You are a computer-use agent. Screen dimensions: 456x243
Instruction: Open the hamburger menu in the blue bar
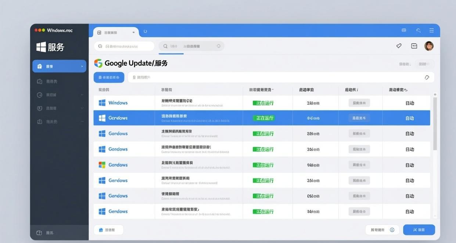click(431, 30)
